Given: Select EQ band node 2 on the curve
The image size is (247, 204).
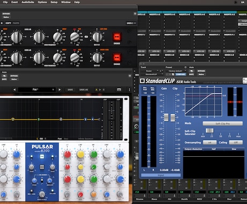Looking at the screenshot, I should point(13,119).
